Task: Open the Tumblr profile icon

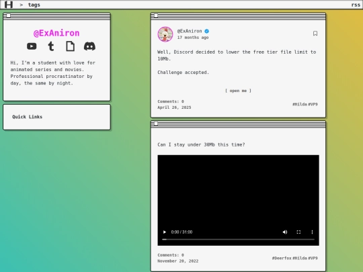Action: click(51, 46)
